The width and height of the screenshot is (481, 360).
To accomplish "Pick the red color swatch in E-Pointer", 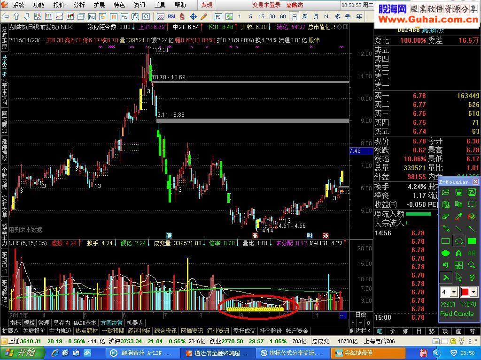I will click(x=465, y=292).
